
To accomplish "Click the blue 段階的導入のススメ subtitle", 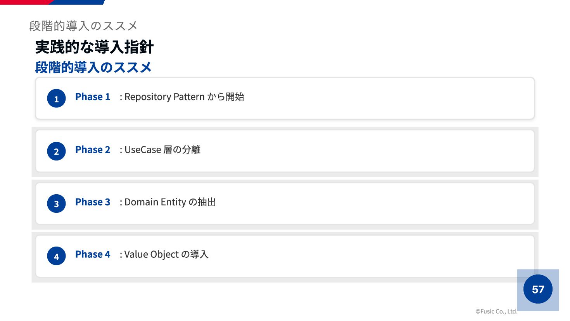I will 93,67.
